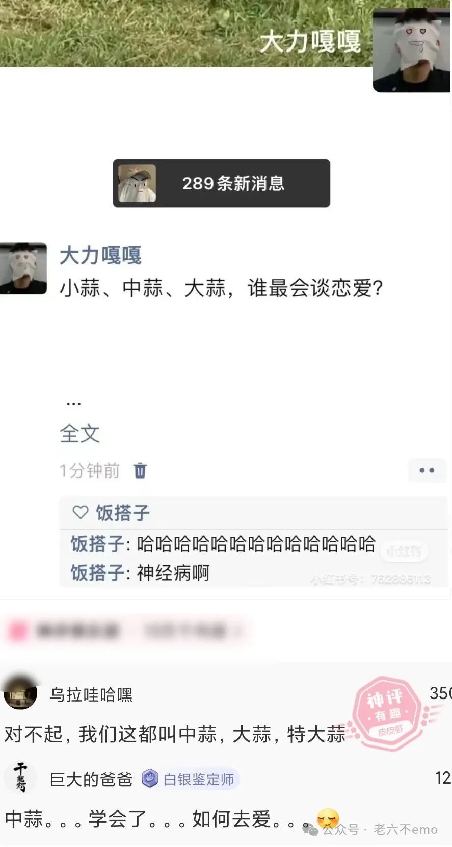Tap the small avatar beside the post

pos(23,268)
